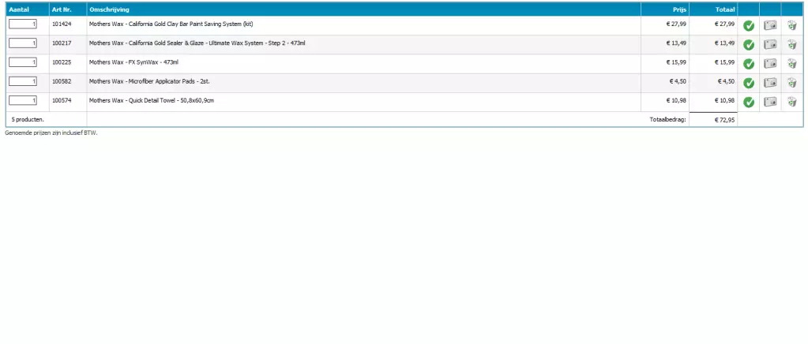The width and height of the screenshot is (808, 344).
Task: Remove Quick Detail Towel via trash icon
Action: click(x=792, y=102)
